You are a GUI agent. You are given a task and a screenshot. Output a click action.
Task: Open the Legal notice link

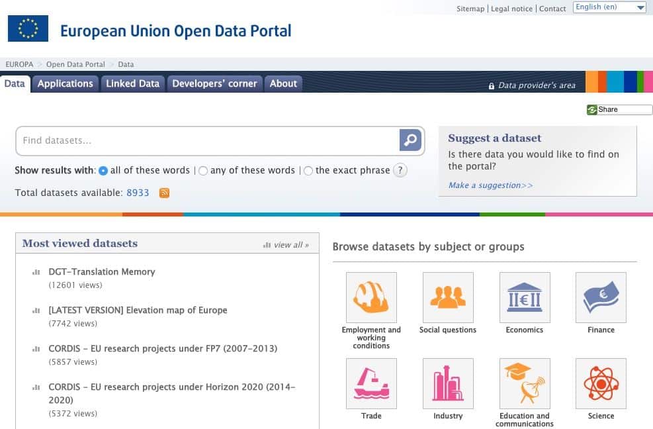point(512,9)
